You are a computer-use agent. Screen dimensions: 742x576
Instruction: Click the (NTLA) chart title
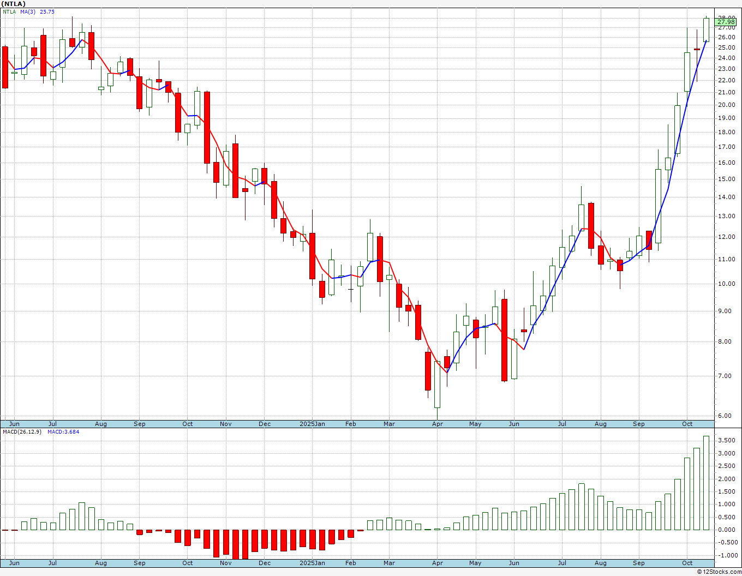click(14, 4)
